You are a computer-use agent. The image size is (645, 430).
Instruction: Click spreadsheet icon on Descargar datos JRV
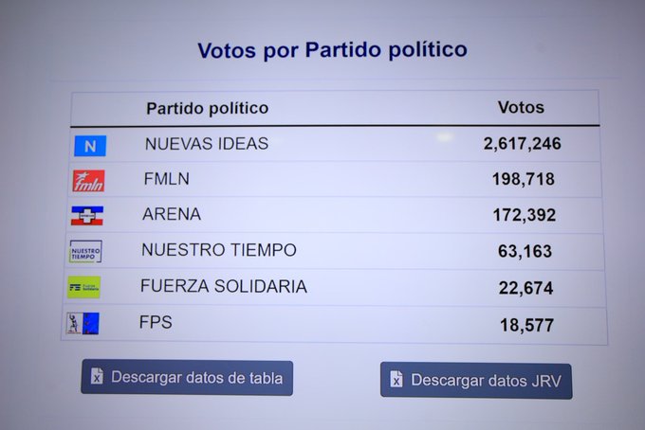396,380
